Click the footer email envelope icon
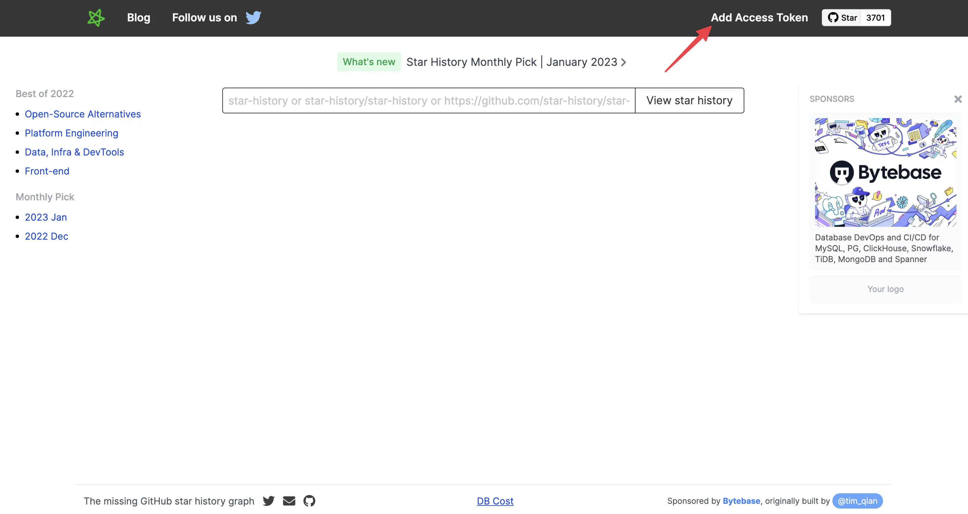This screenshot has width=968, height=514. click(x=289, y=501)
